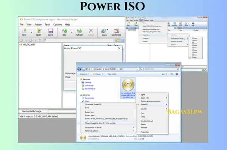
Task: Expand Set Number of Drives submenu
Action: (178, 38)
